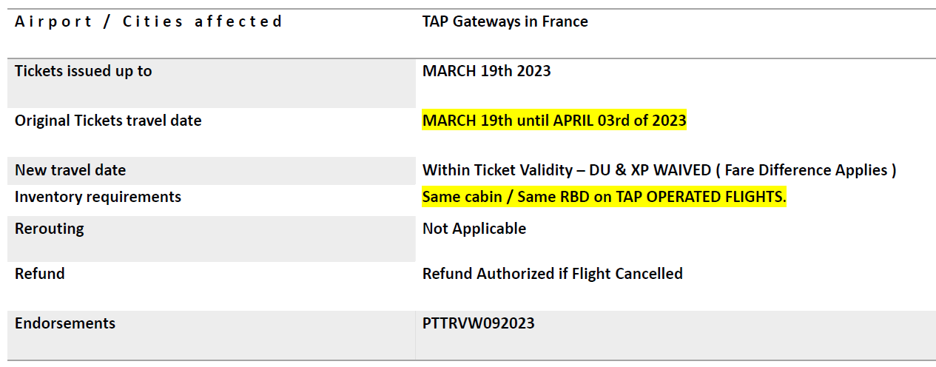The height and width of the screenshot is (367, 936).
Task: Click 'APRIL 03rd of 2023' in highlight
Action: pyautogui.click(x=619, y=121)
